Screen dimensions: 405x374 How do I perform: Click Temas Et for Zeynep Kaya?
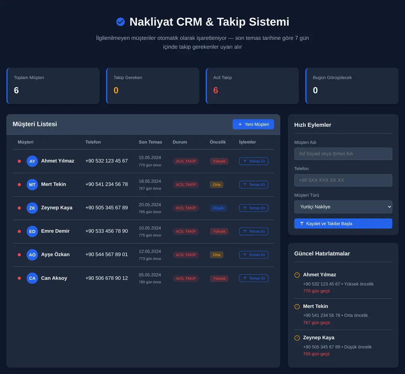pyautogui.click(x=254, y=208)
